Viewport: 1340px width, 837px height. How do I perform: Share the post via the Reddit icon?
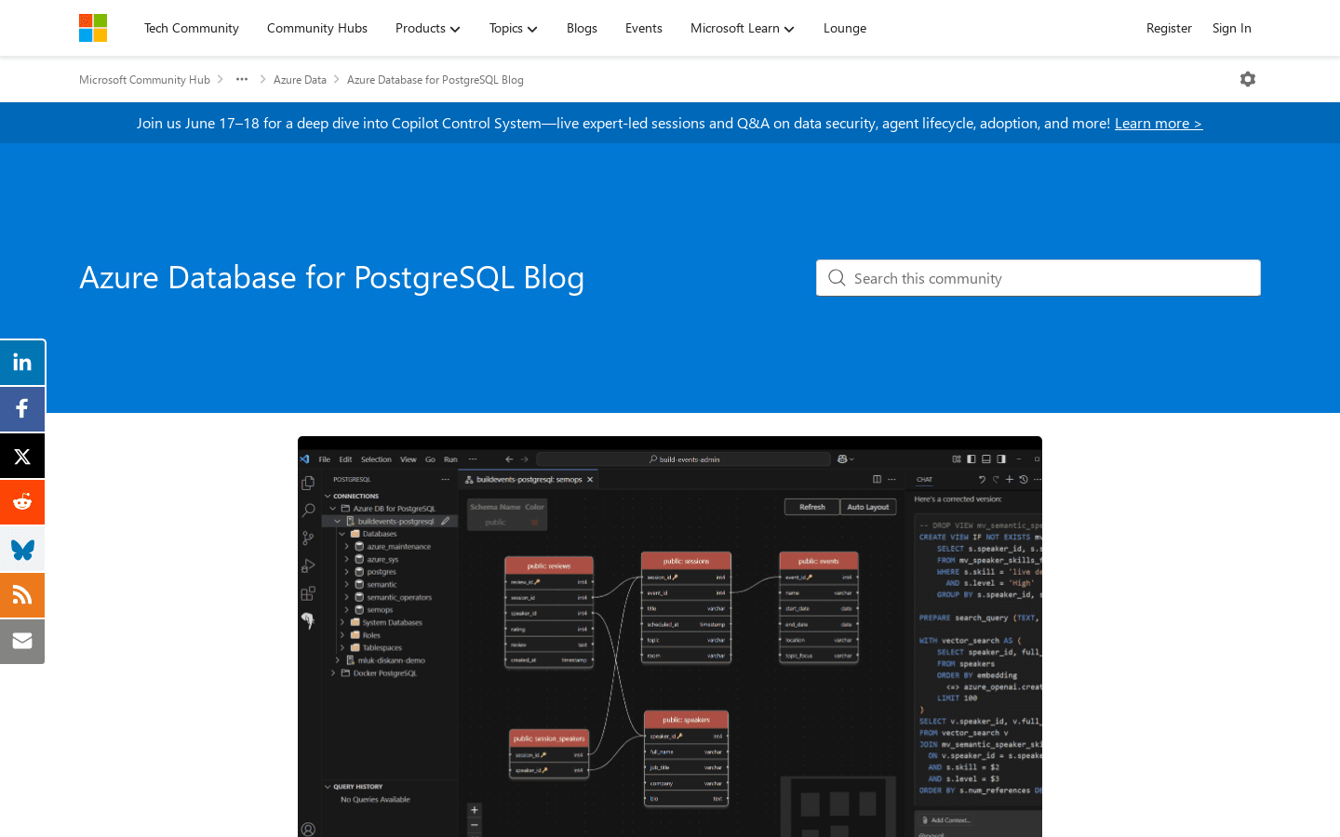pos(22,502)
